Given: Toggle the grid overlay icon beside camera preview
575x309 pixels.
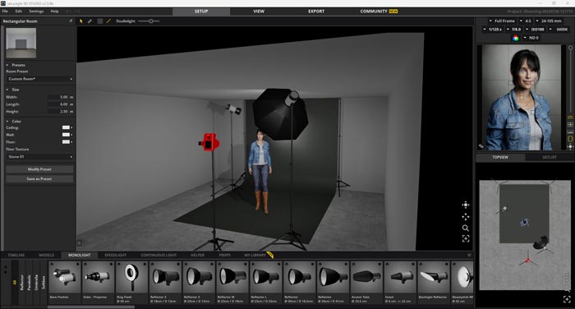Looking at the screenshot, I should click(x=570, y=125).
